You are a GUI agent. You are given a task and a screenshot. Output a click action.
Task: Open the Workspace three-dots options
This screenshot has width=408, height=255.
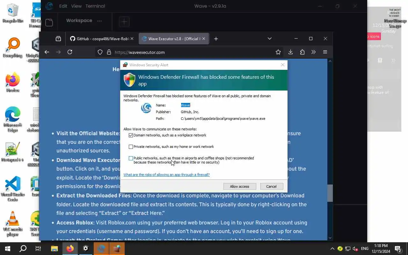tap(99, 21)
